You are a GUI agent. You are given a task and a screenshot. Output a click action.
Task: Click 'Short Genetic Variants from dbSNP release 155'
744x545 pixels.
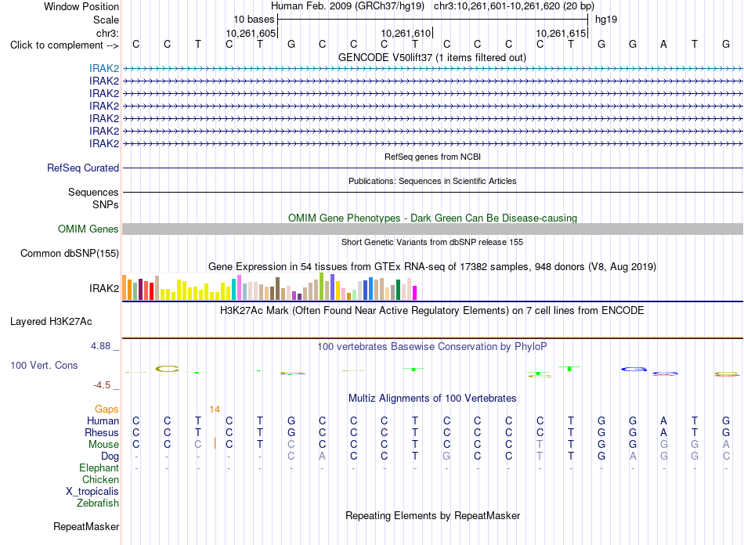432,242
